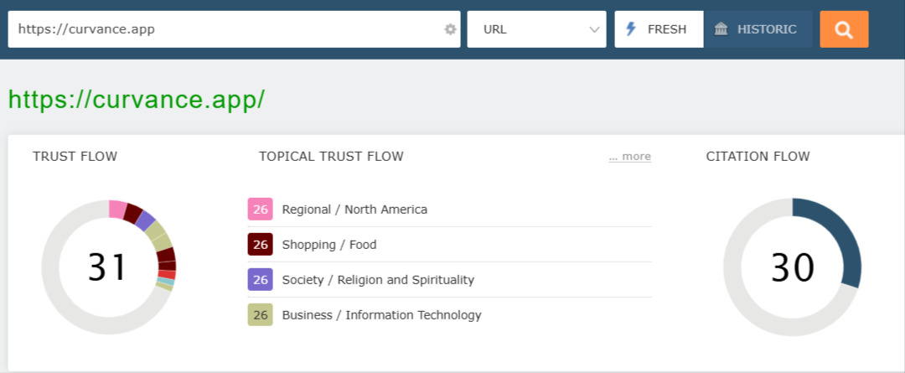
Task: Click the pink Regional topic score badge
Action: click(260, 210)
